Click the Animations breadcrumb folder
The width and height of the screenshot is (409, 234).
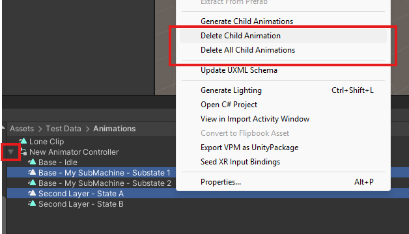(115, 129)
